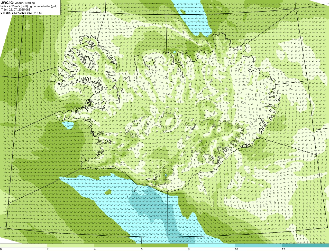The image size is (329, 251).
Task: Select the 8–10 light cyan color bar segment
Action: click(212, 245)
